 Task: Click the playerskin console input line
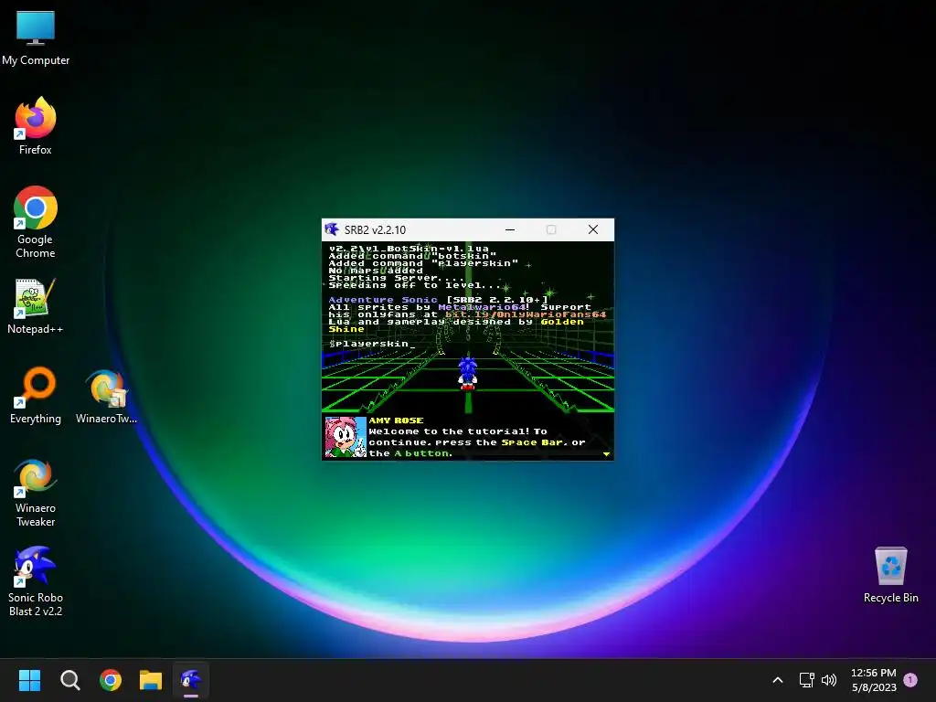[x=372, y=344]
